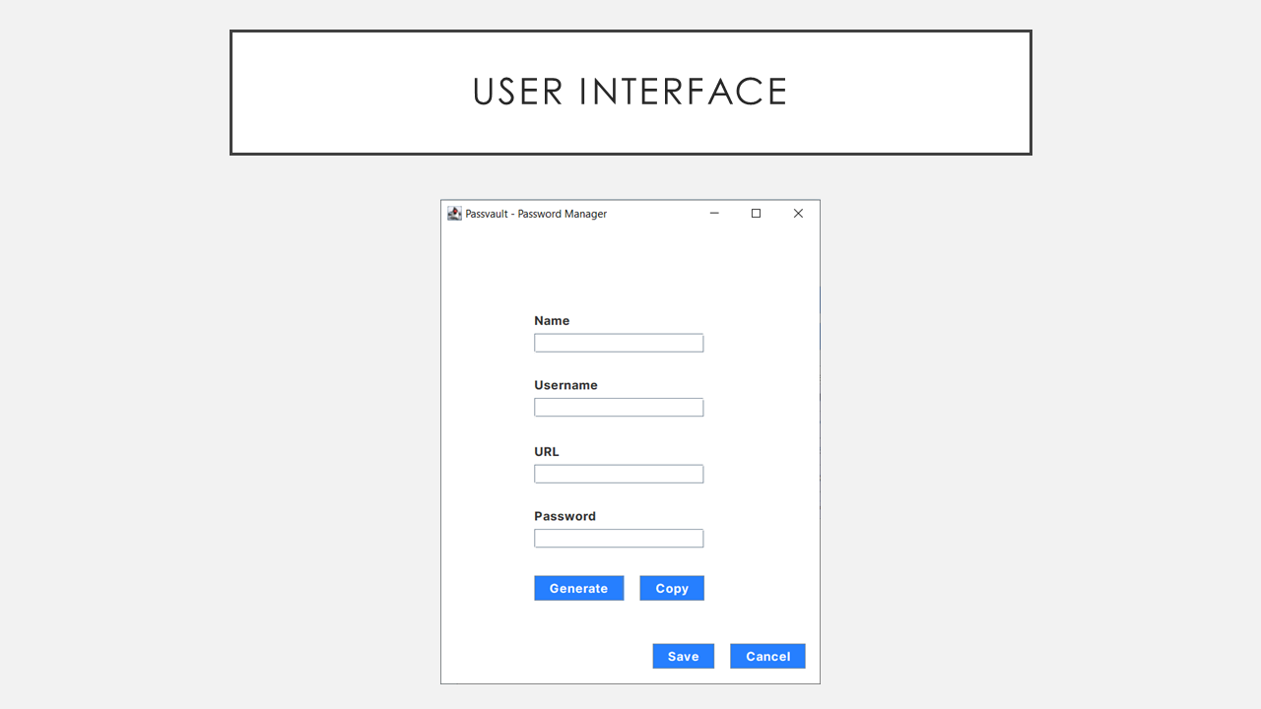Screen dimensions: 1261x709
Task: Click inside the URL input field
Action: tap(618, 473)
